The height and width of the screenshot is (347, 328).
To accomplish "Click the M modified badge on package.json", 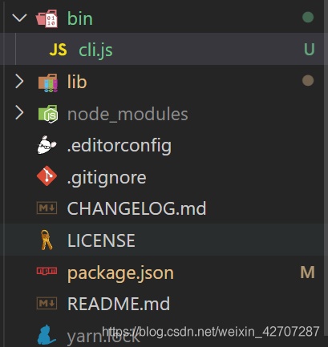I will click(x=307, y=272).
